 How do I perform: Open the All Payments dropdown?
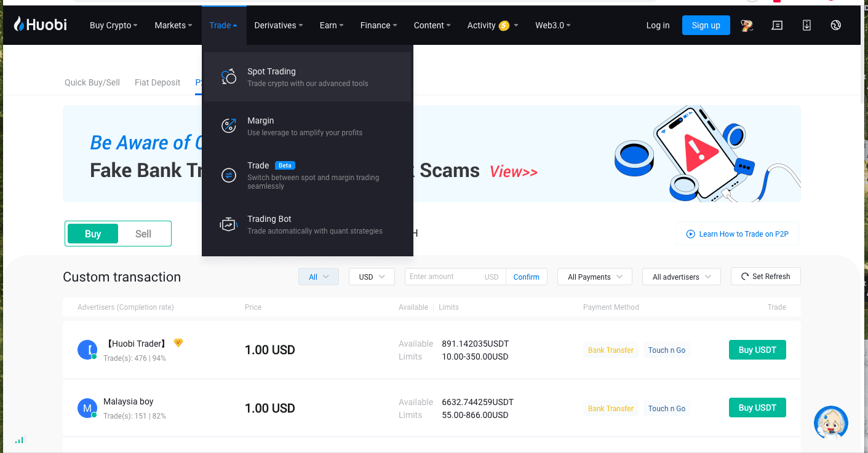coord(595,277)
